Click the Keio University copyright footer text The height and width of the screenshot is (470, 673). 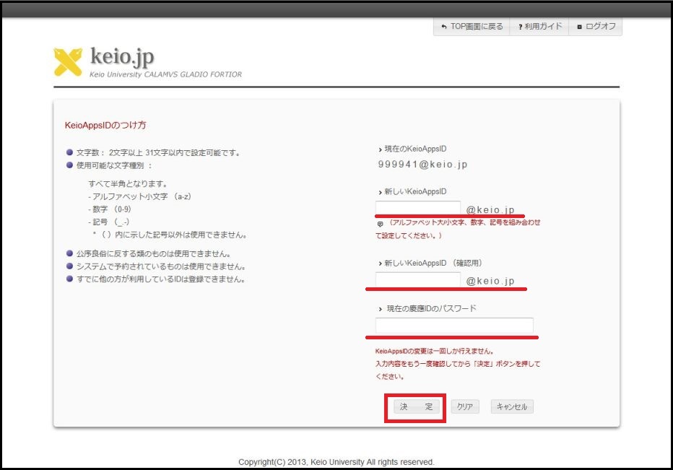pos(336,461)
